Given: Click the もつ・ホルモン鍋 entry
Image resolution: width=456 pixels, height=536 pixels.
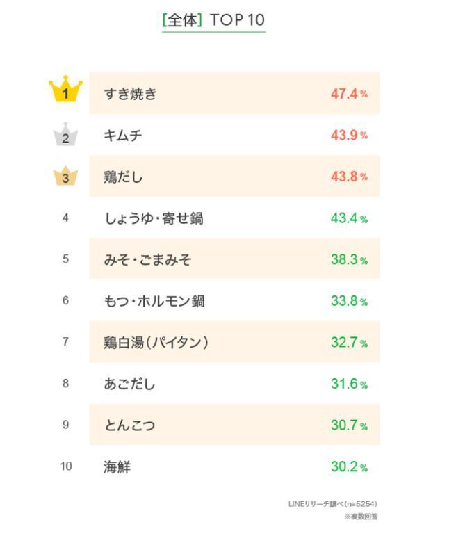Looking at the screenshot, I should [x=154, y=301].
